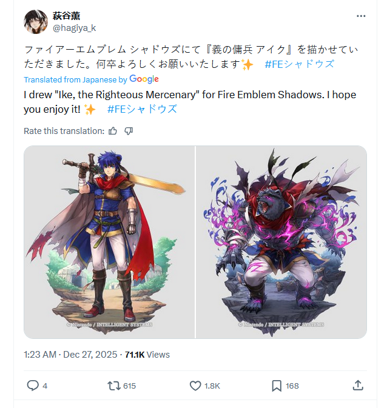Click the share upload icon
The height and width of the screenshot is (408, 387).
coord(358,386)
